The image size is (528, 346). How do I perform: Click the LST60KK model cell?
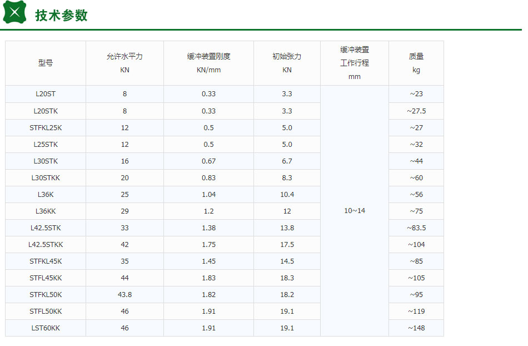point(46,328)
